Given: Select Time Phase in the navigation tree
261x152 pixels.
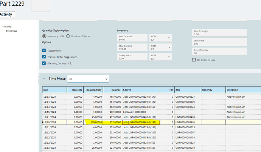Looking at the screenshot, I should click(x=11, y=31).
